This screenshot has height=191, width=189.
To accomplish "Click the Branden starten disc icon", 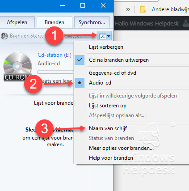I will (4, 36).
